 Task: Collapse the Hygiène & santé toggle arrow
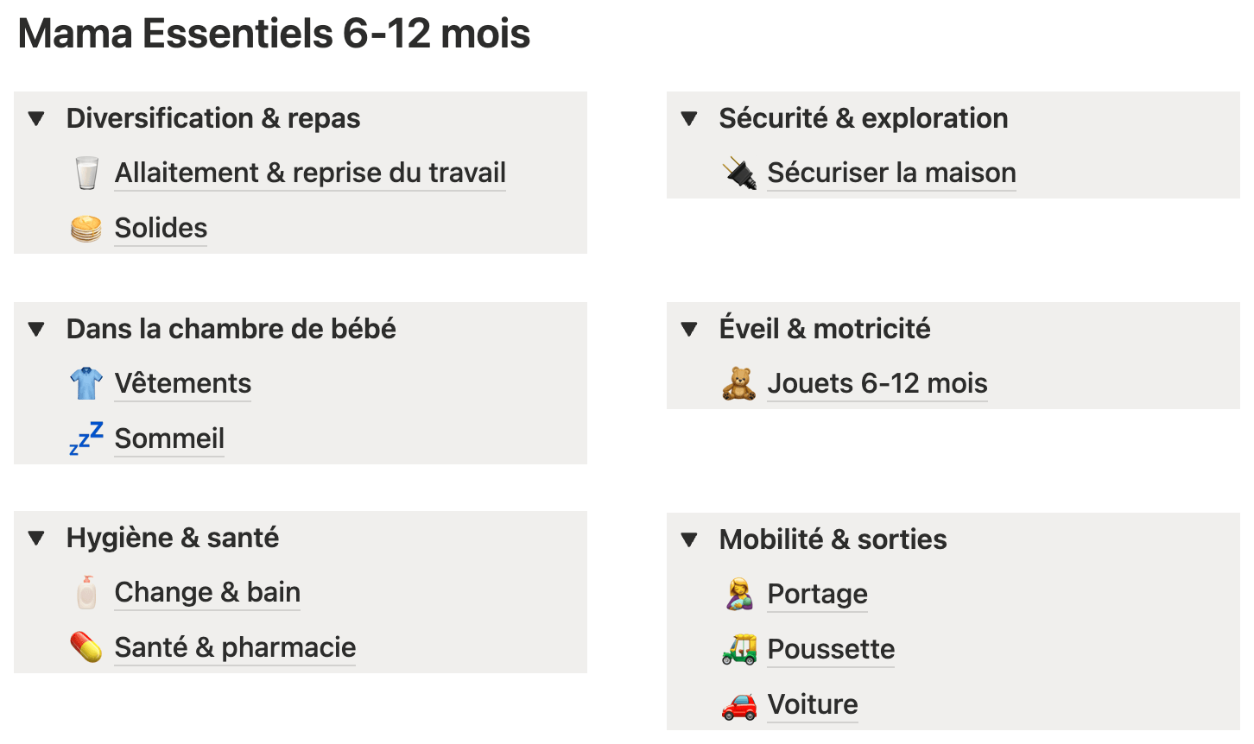tap(36, 539)
